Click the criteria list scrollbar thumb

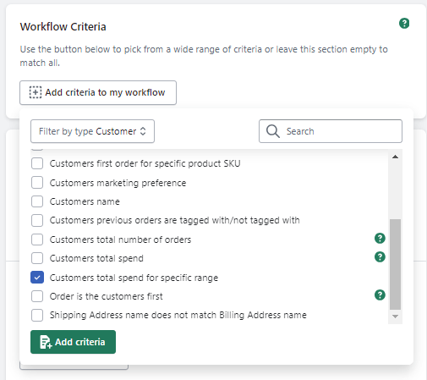(x=395, y=264)
